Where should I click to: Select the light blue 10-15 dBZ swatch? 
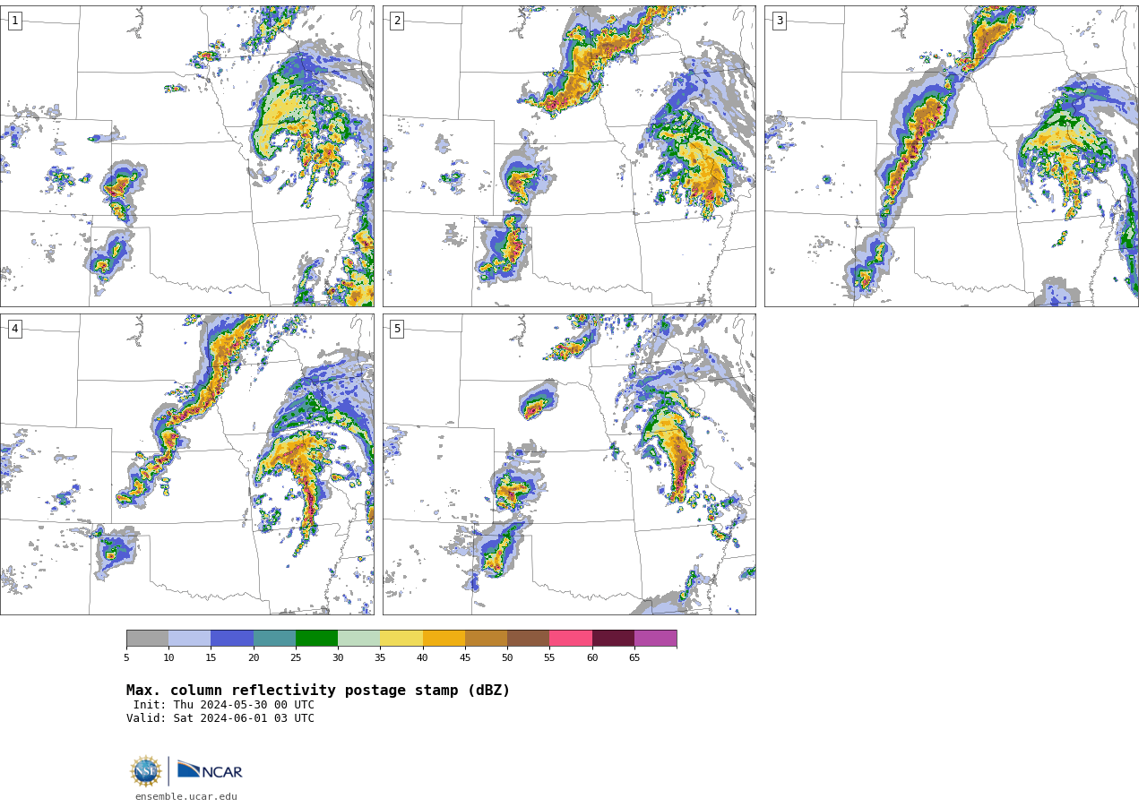(189, 639)
